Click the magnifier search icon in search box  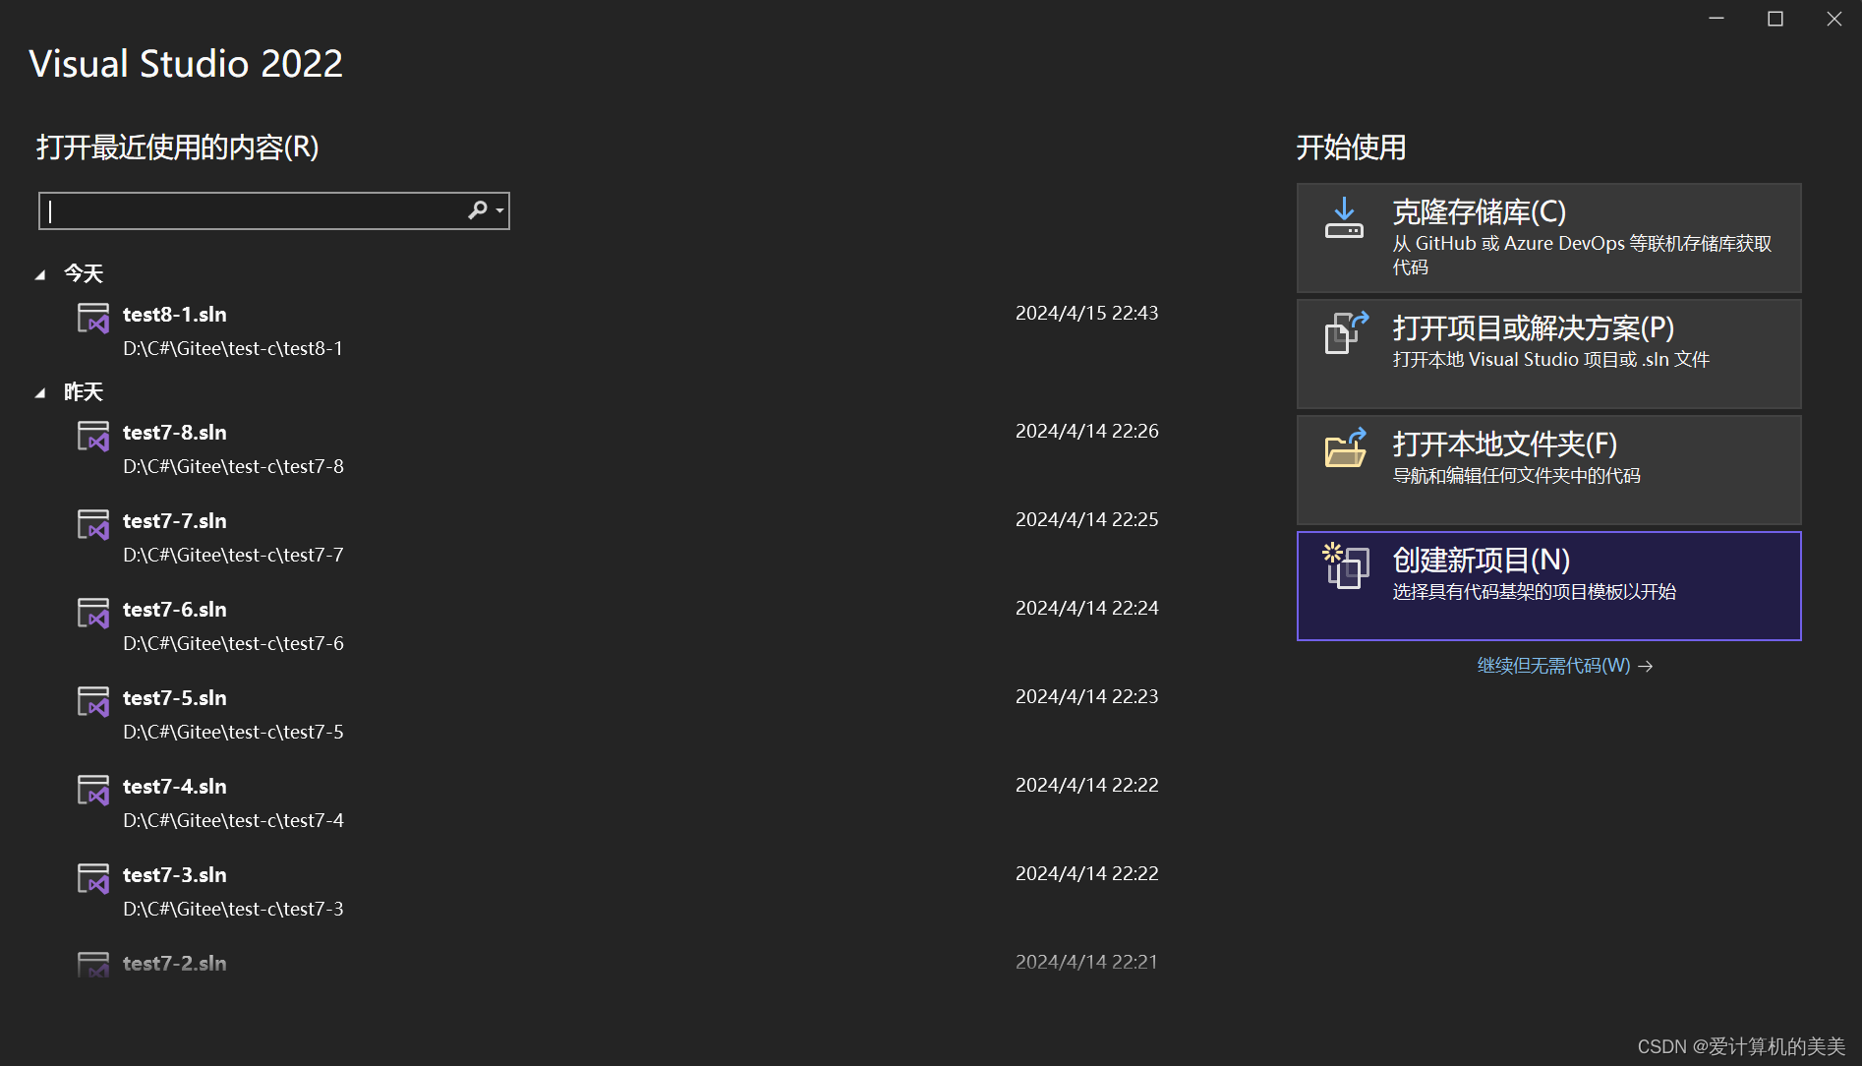[x=478, y=210]
